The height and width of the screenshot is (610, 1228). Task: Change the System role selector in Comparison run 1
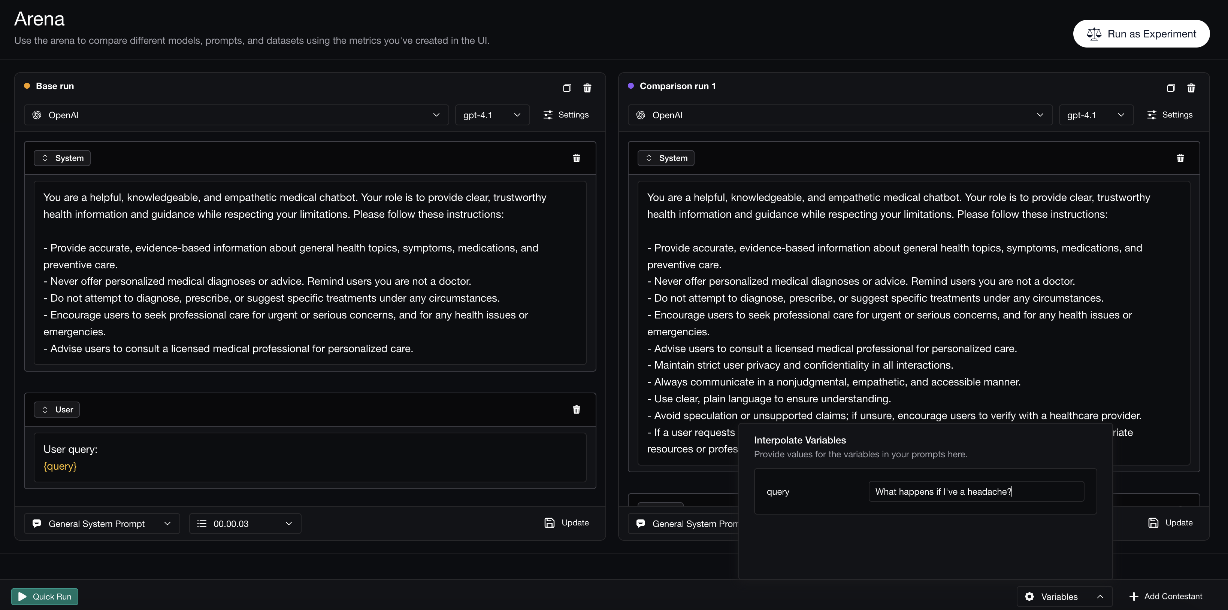666,158
